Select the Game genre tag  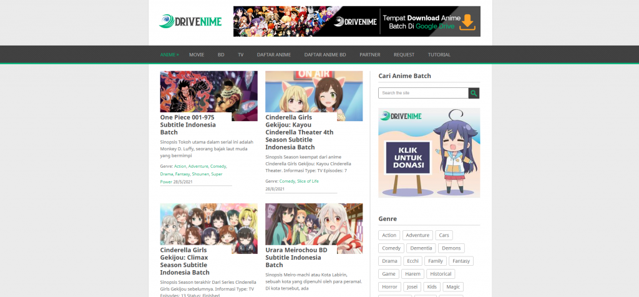click(x=389, y=274)
